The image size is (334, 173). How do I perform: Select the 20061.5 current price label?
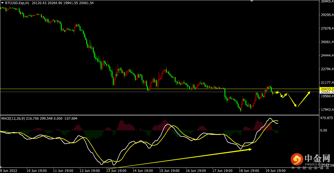click(x=327, y=92)
